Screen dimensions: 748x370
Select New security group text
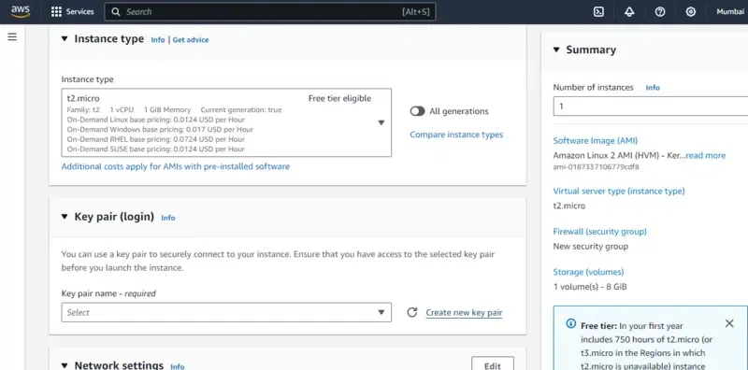(591, 247)
